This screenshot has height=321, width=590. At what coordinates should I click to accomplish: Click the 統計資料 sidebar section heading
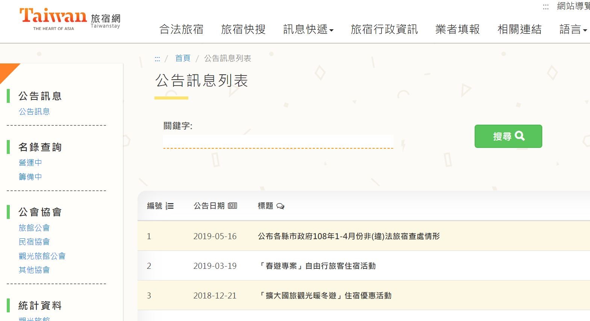[x=40, y=306]
